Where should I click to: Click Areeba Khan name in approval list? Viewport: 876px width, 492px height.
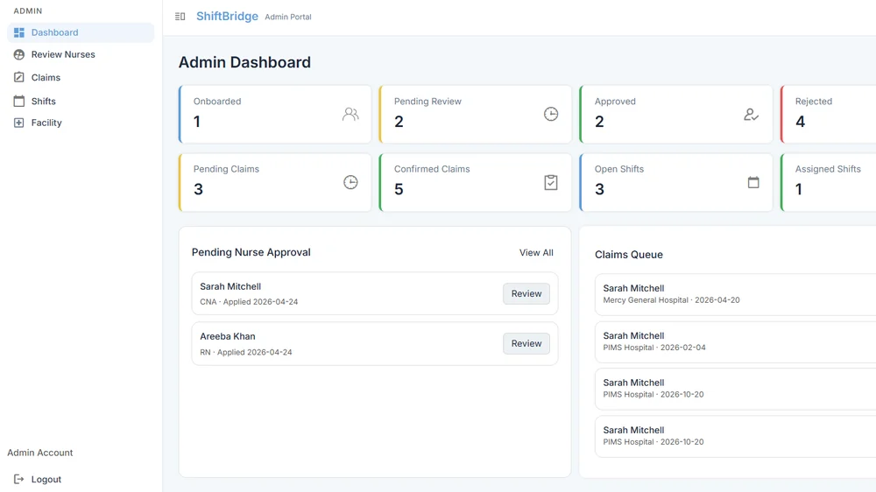coord(228,336)
